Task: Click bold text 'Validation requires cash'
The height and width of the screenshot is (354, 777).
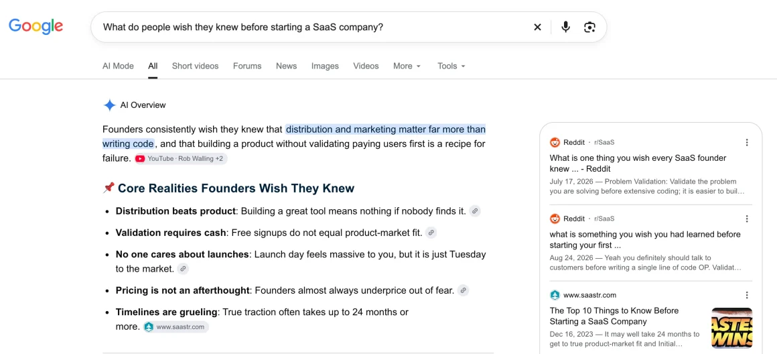Action: point(171,233)
